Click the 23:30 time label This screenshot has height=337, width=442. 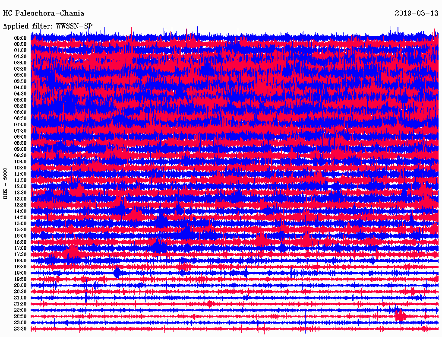pyautogui.click(x=20, y=329)
